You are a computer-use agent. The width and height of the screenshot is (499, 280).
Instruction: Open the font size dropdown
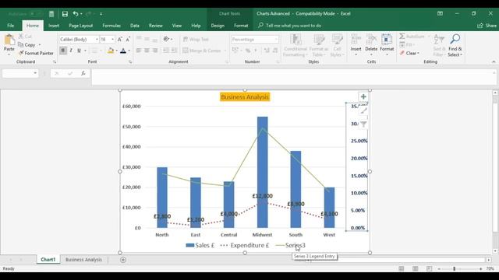tap(112, 40)
